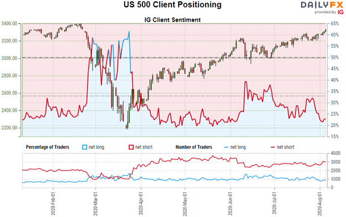The height and width of the screenshot is (217, 346).
Task: Click the 2020-May-01 date label
Action: click(185, 203)
